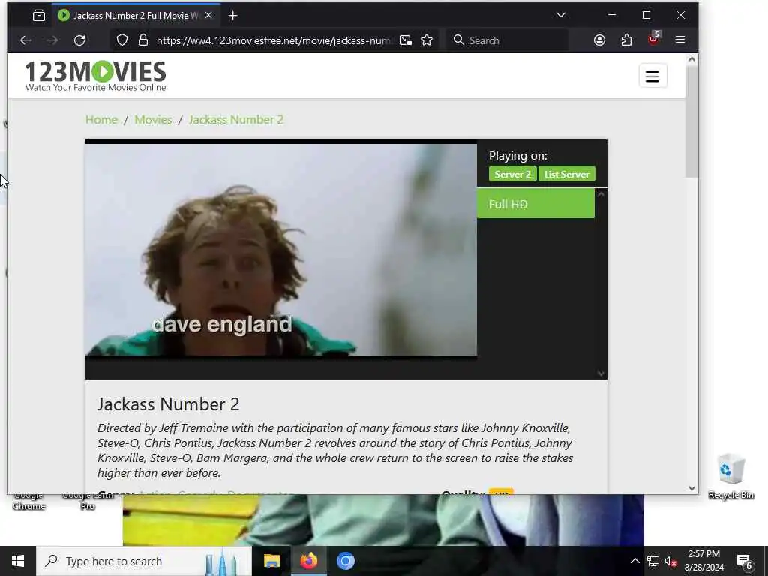Open the blue Chromium-style taskbar icon
The height and width of the screenshot is (576, 768).
pos(345,561)
